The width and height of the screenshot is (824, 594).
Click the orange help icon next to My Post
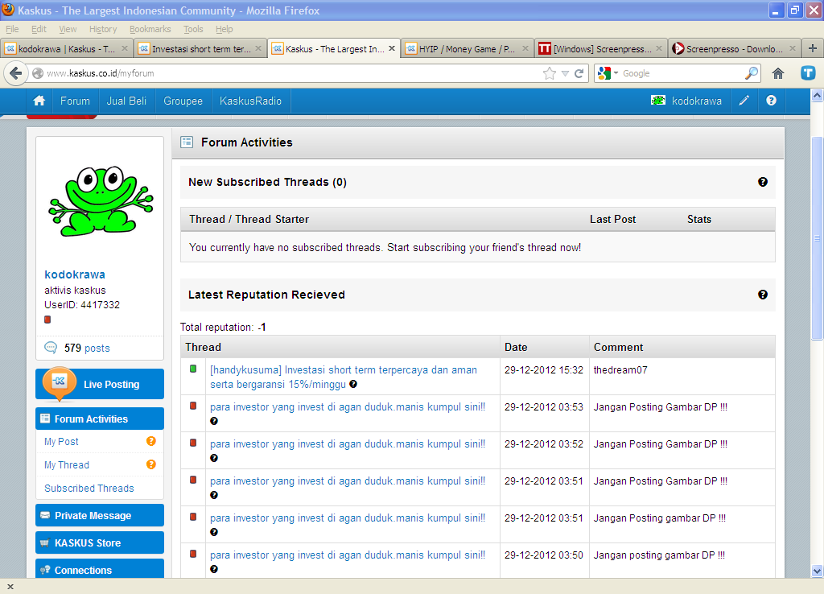tap(150, 441)
